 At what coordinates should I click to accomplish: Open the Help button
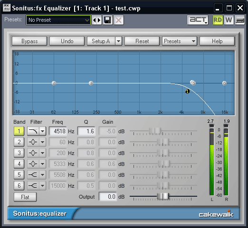217,41
